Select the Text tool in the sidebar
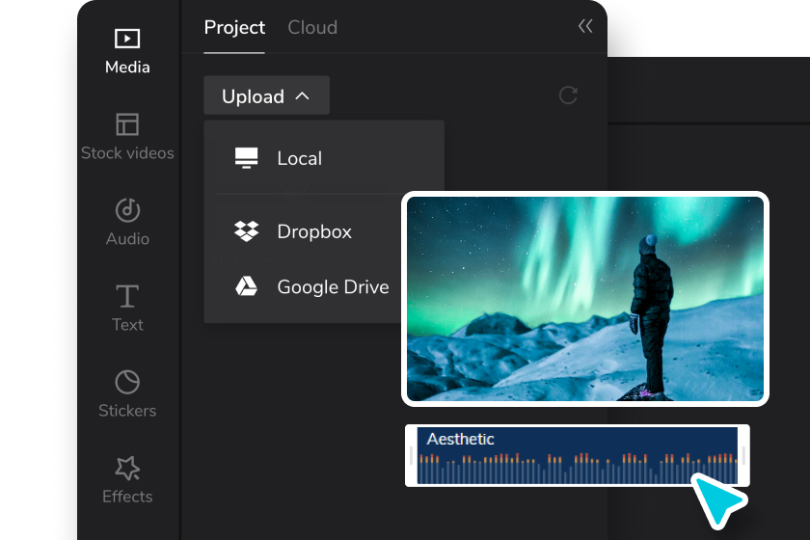810x540 pixels. pyautogui.click(x=127, y=309)
